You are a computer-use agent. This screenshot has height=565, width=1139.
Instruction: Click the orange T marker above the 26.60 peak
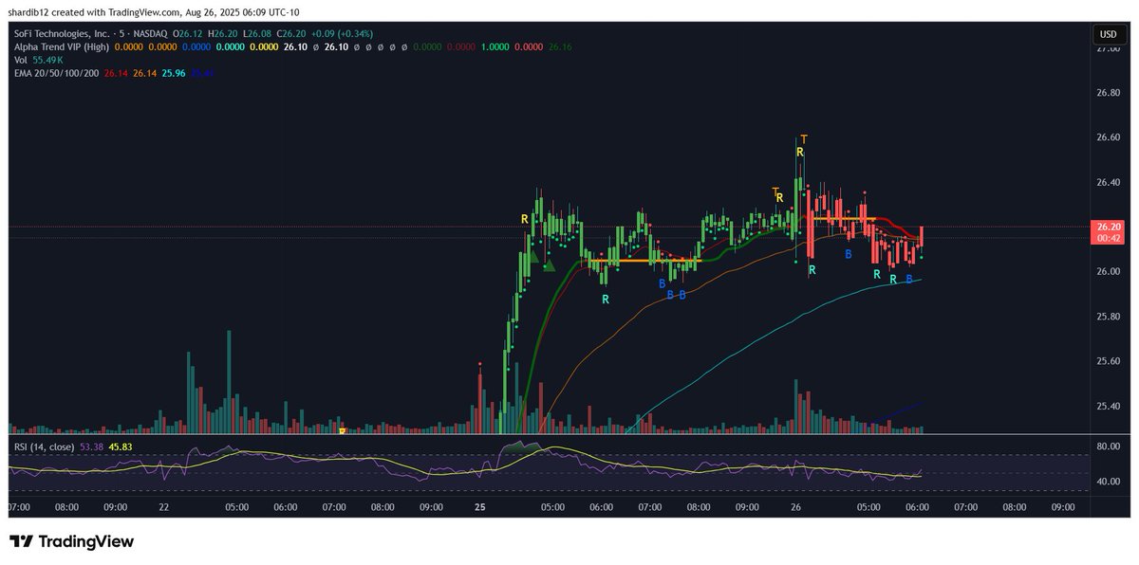pyautogui.click(x=804, y=140)
